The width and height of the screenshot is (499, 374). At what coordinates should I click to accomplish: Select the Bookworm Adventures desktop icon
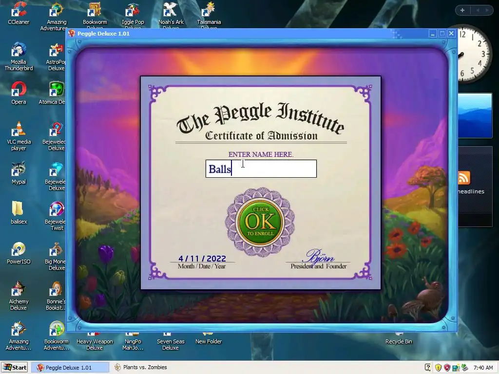(57, 336)
